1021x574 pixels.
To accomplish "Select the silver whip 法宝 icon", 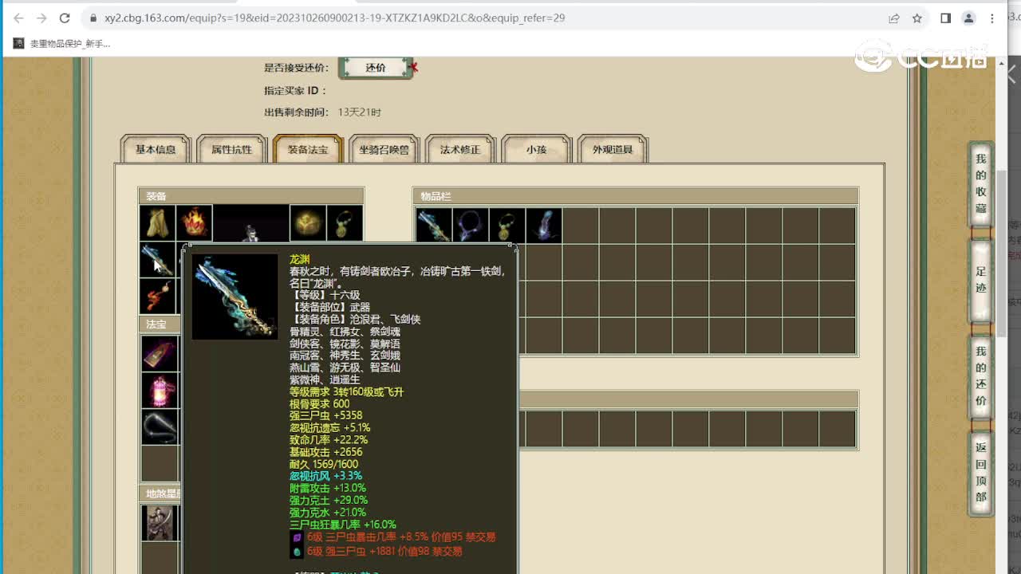I will [160, 427].
